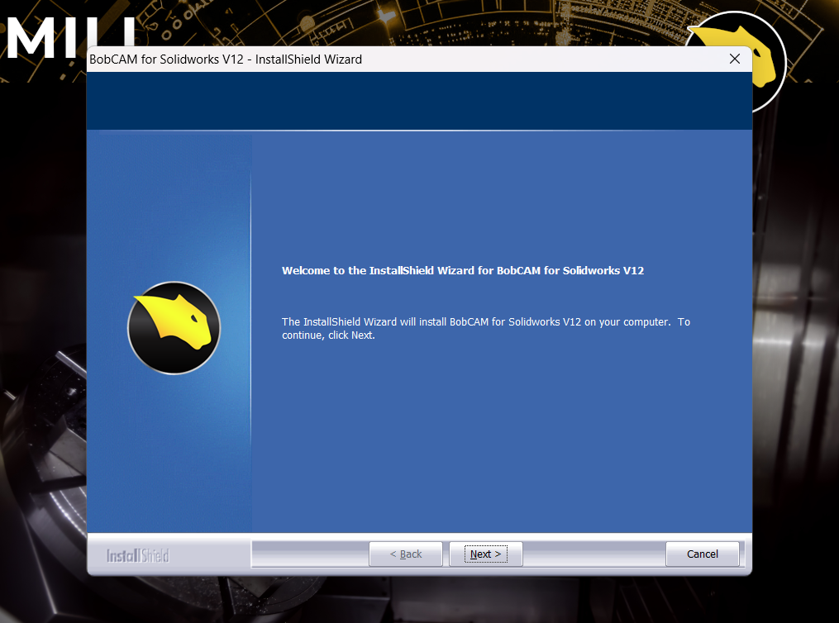
Task: Click the text 'continue, click Next.'
Action: coord(328,335)
